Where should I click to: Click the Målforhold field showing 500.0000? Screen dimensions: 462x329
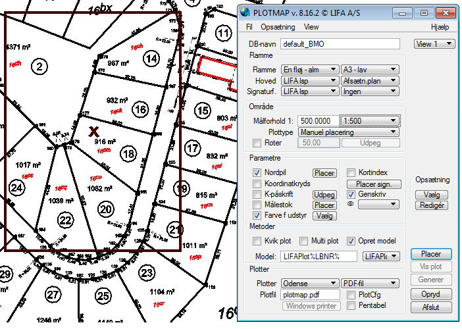click(319, 121)
